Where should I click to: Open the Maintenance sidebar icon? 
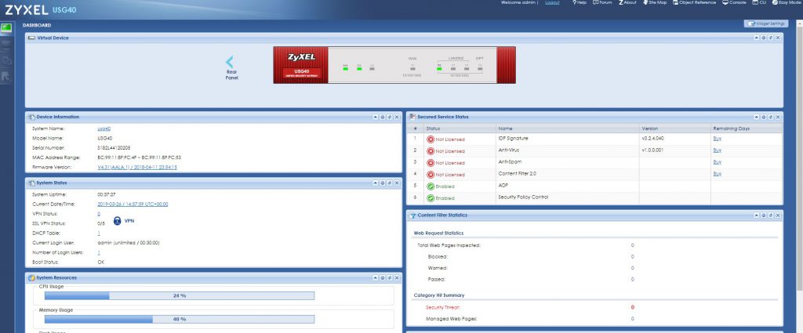point(6,77)
